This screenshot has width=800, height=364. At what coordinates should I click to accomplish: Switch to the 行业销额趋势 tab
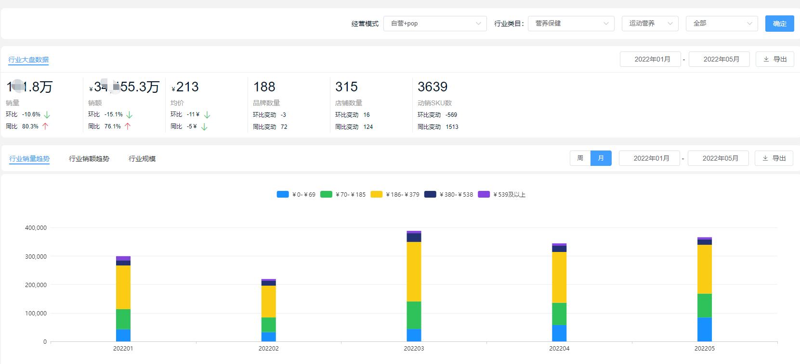[x=89, y=159]
